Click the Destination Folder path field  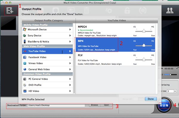(56, 105)
